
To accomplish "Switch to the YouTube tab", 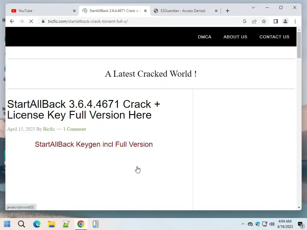I will pyautogui.click(x=42, y=11).
